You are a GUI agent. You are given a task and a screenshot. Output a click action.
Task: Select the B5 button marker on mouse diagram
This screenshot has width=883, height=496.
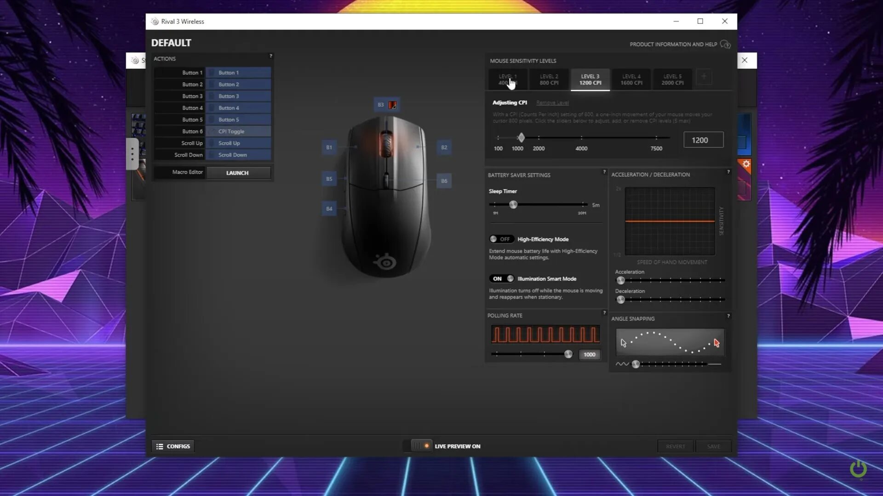coord(329,179)
